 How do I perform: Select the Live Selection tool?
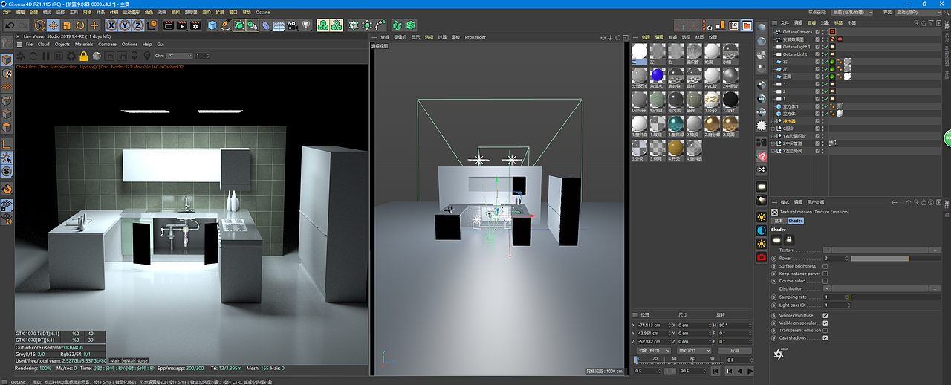tap(41, 25)
